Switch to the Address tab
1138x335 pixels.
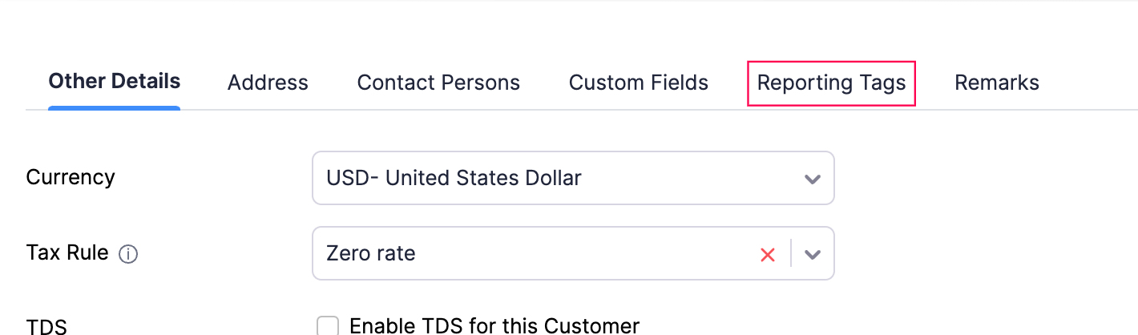point(268,83)
